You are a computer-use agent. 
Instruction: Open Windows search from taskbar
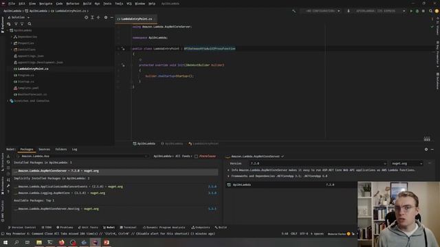16,242
